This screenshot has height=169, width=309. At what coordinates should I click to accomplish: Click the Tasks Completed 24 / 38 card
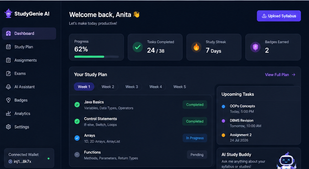[155, 47]
